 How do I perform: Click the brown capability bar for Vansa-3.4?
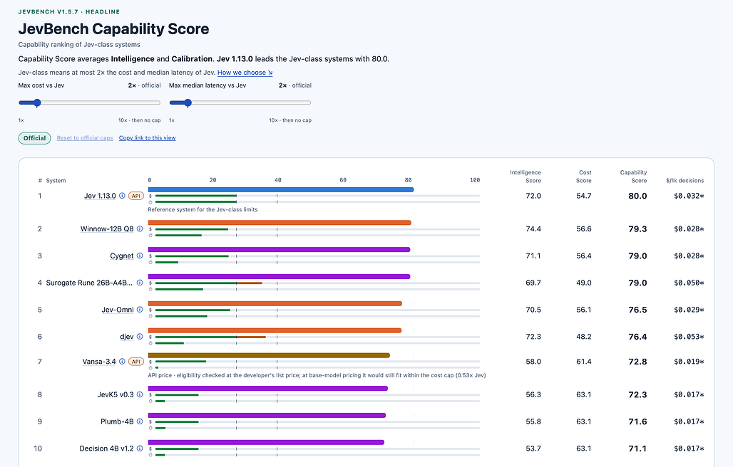(x=269, y=355)
